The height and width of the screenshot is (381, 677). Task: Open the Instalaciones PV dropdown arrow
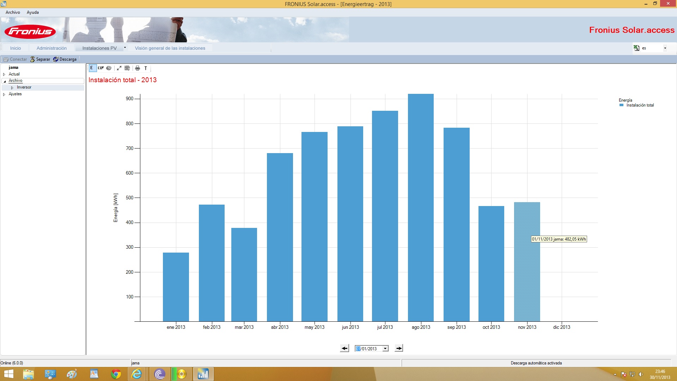(125, 48)
